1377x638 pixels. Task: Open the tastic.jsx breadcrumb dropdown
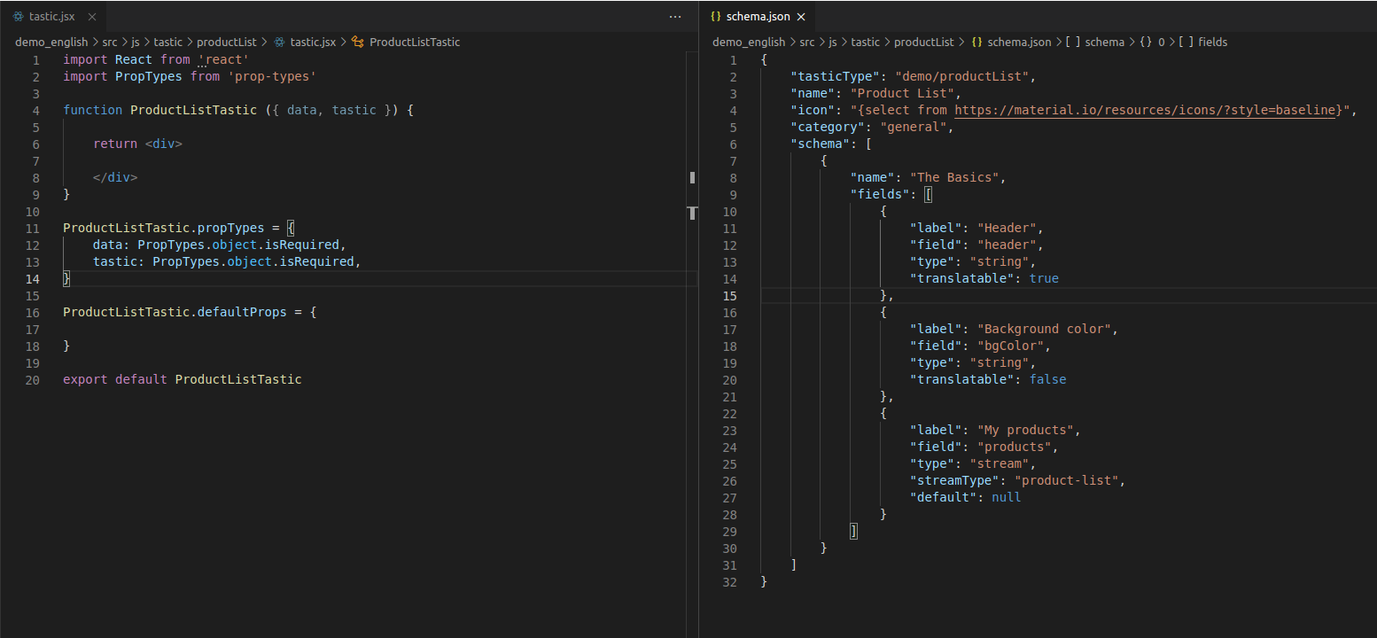point(313,42)
